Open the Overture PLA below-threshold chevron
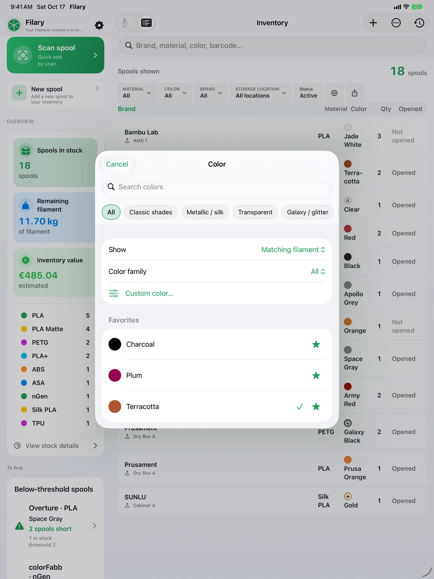Viewport: 434px width, 579px height. (x=94, y=526)
